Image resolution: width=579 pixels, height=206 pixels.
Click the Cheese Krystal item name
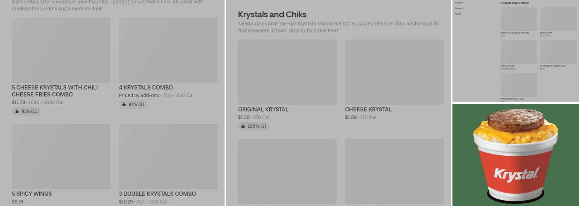click(368, 109)
